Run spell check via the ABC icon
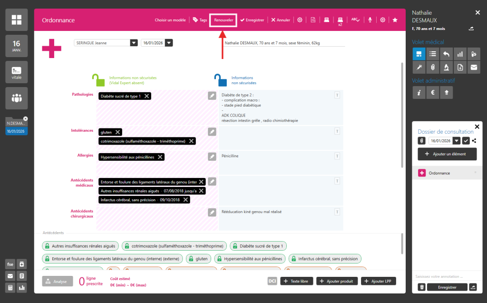Viewport: 487px width, 303px height. click(x=355, y=20)
